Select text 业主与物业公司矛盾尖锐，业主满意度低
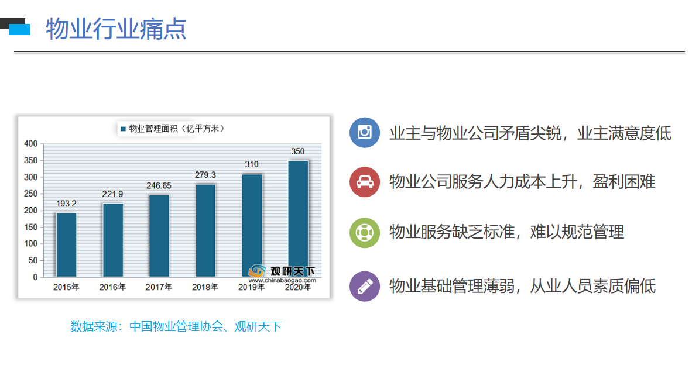This screenshot has width=699, height=386. [530, 133]
